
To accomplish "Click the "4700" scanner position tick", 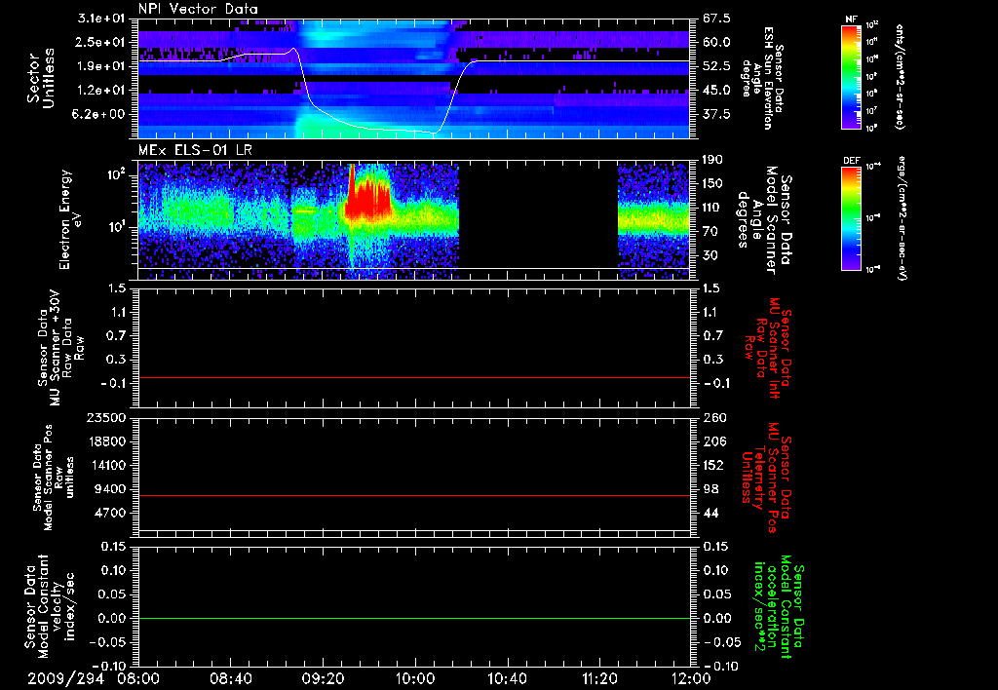I will tap(112, 513).
